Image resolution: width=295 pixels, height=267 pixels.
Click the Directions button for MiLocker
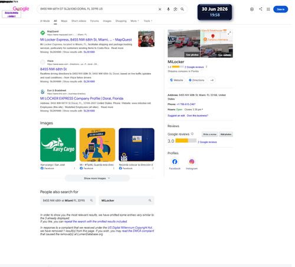pyautogui.click(x=196, y=80)
